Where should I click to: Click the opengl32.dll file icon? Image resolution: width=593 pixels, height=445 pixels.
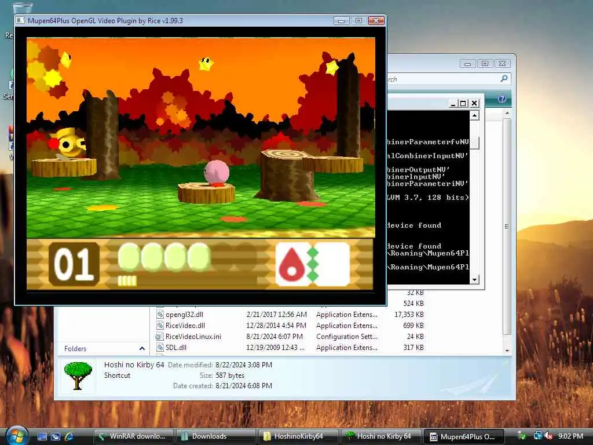pyautogui.click(x=160, y=315)
